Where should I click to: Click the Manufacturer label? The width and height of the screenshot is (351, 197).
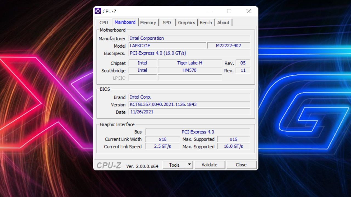click(112, 39)
